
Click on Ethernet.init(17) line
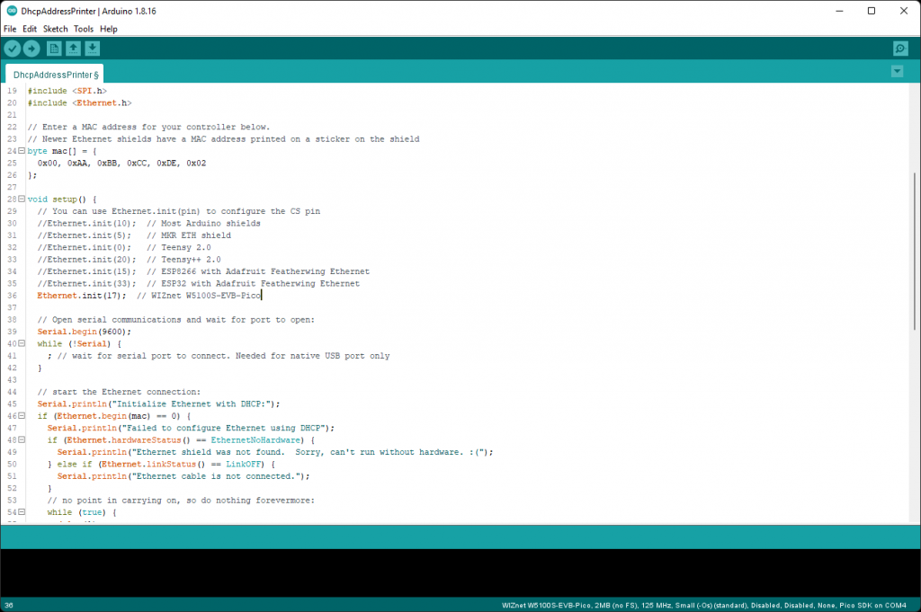148,295
